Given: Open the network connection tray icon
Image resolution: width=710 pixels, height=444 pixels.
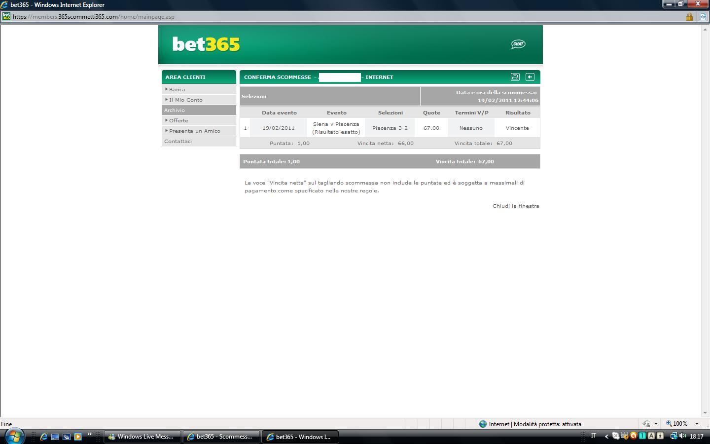Looking at the screenshot, I should [x=674, y=436].
